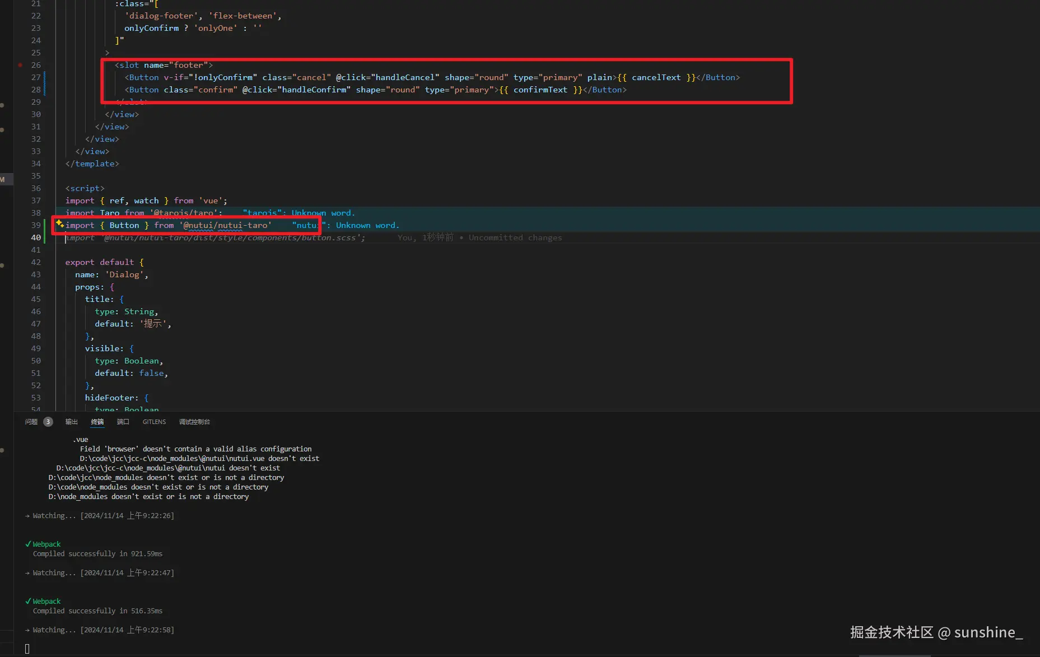
Task: Click the 'Watching...' line timestamped 9:22:26
Action: click(x=100, y=515)
